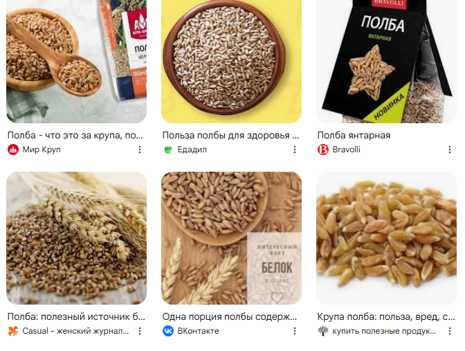Click the Casual magazine orange favicon
The image size is (465, 351).
(13, 331)
